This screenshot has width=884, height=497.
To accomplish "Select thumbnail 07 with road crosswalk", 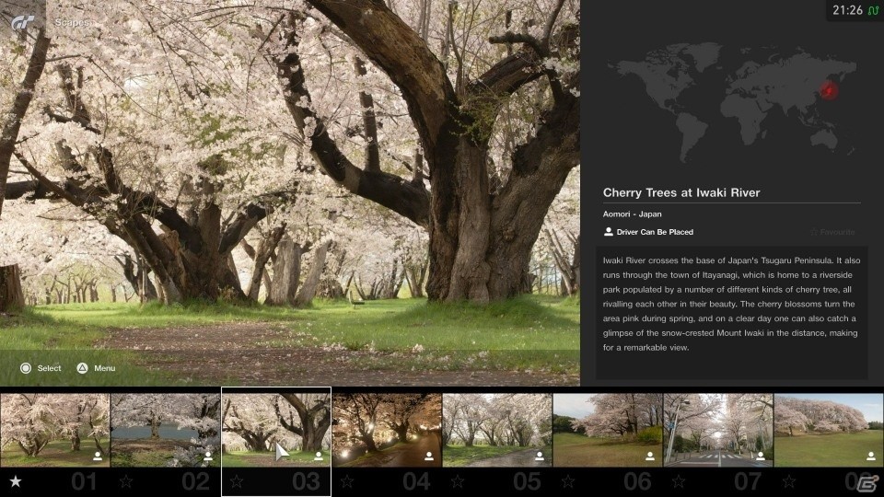I will pos(718,430).
